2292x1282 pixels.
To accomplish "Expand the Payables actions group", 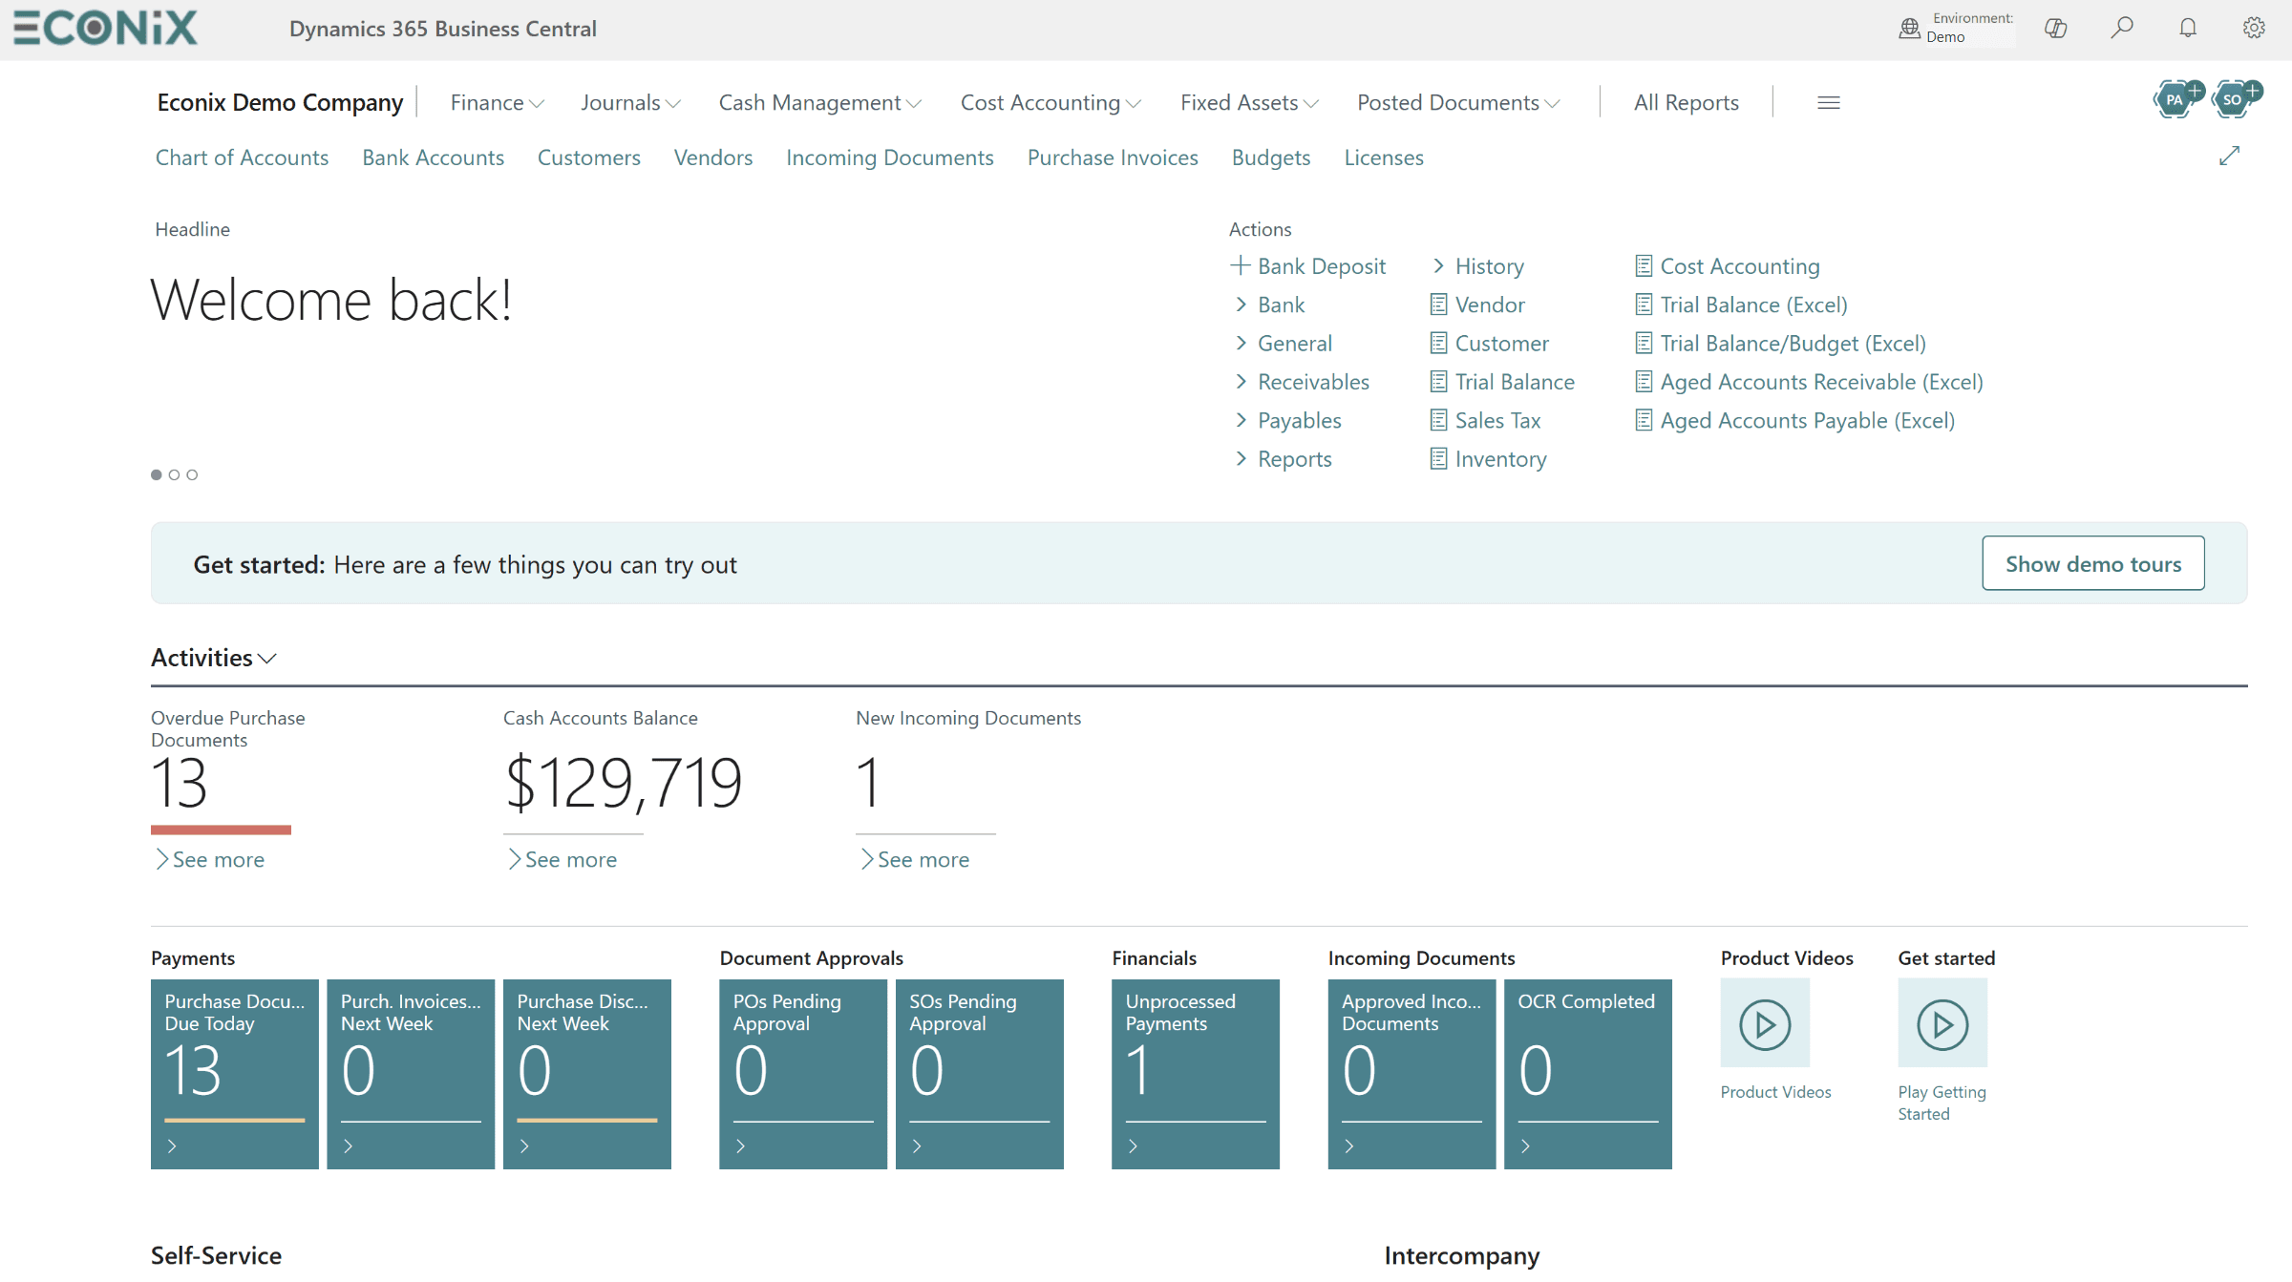I will (1287, 421).
